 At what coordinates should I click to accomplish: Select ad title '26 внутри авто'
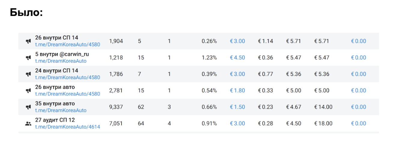tap(55, 87)
